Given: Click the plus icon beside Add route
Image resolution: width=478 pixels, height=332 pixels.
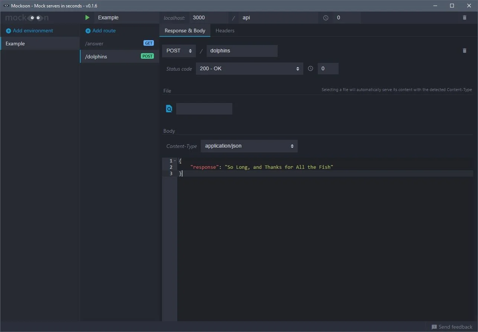Looking at the screenshot, I should pos(88,31).
